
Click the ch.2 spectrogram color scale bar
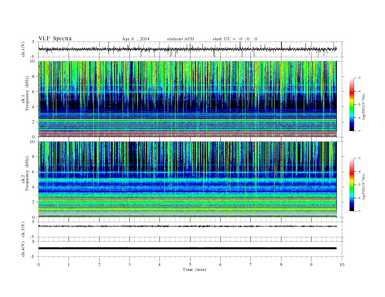(x=351, y=184)
